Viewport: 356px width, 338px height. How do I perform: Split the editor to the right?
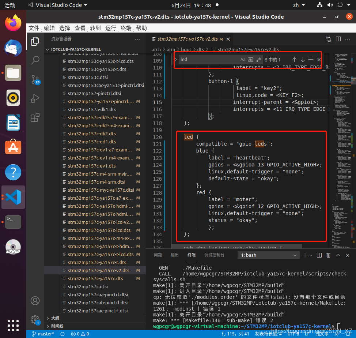(338, 39)
